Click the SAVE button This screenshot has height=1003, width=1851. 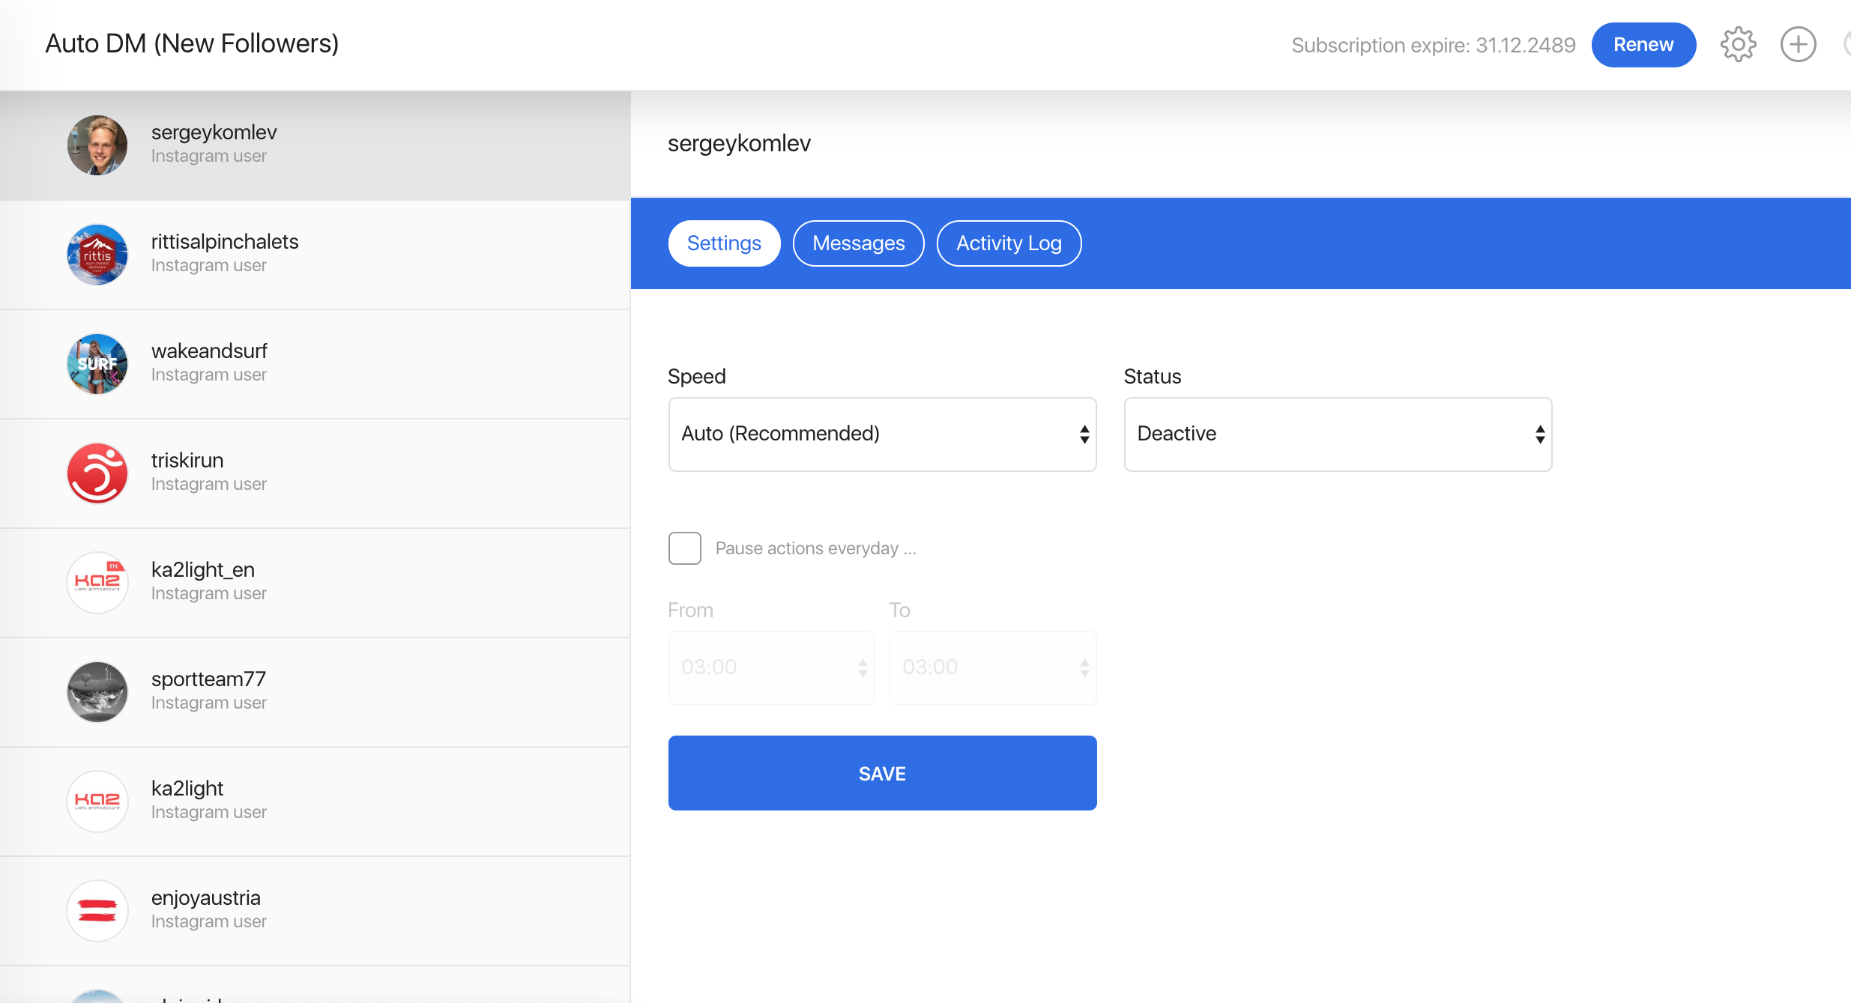882,773
